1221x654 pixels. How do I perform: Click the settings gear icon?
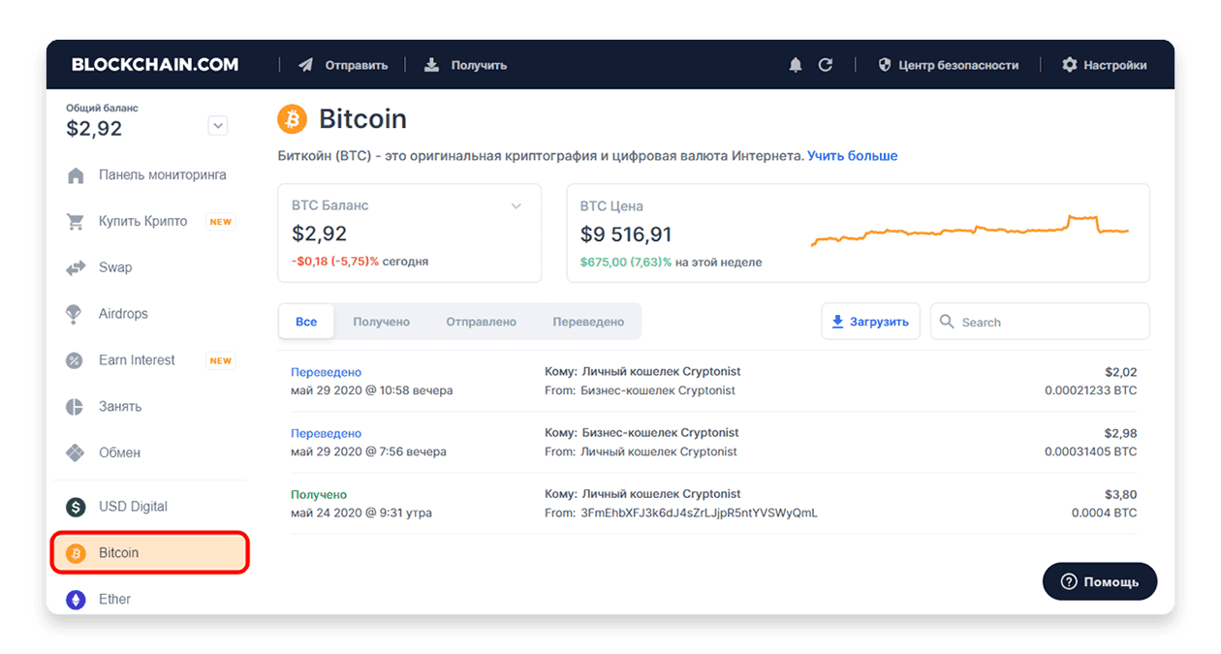point(1070,65)
